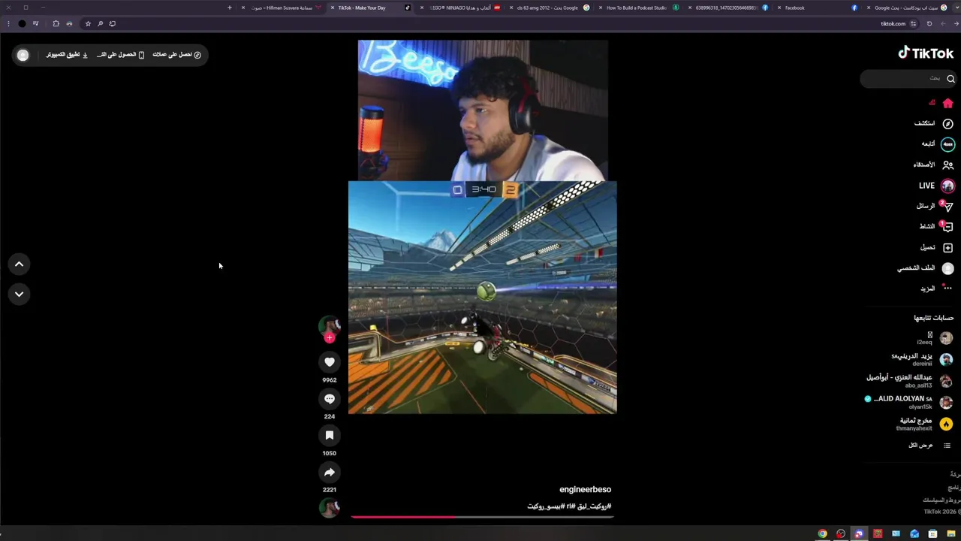The image size is (961, 541).
Task: Open followed account abo_asil13
Action: [x=909, y=381]
